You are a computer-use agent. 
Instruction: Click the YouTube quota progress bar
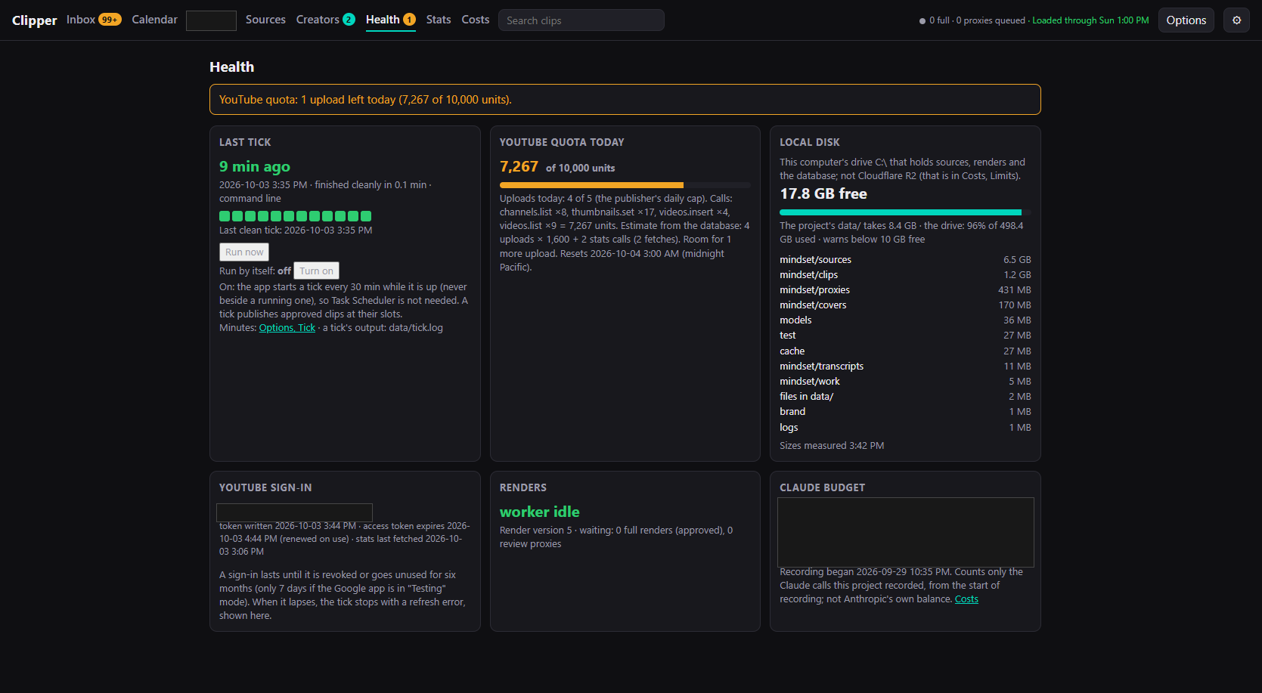[x=625, y=184]
